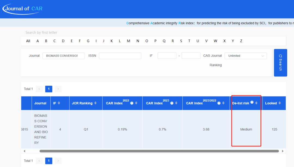Image resolution: width=294 pixels, height=167 pixels.
Task: Filter journals by letter J
Action: (x=103, y=41)
